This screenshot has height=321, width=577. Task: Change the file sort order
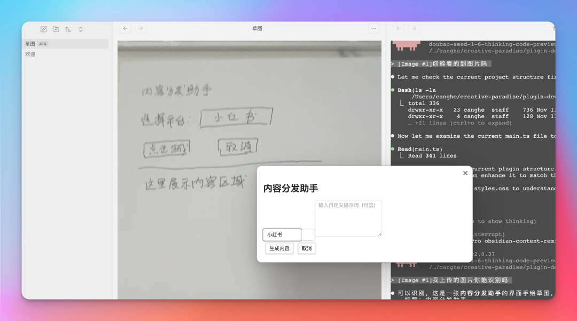tap(68, 29)
